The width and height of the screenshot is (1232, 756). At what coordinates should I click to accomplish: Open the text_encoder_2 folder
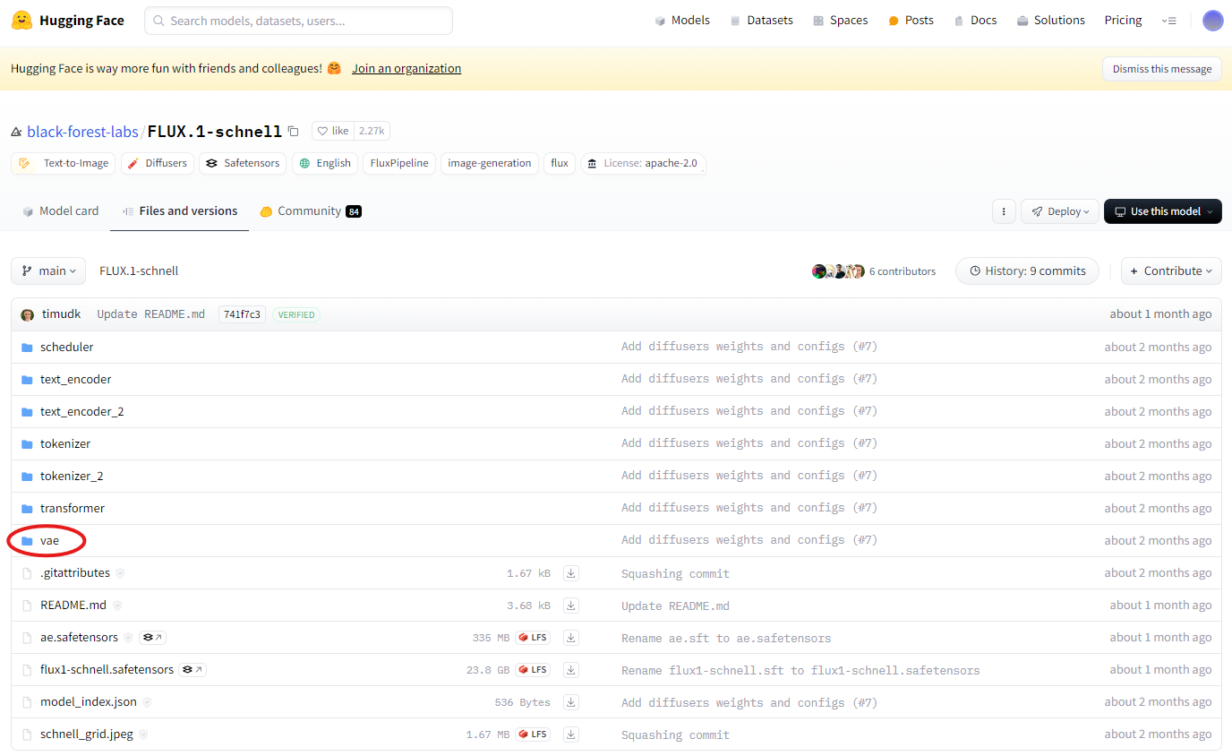81,412
